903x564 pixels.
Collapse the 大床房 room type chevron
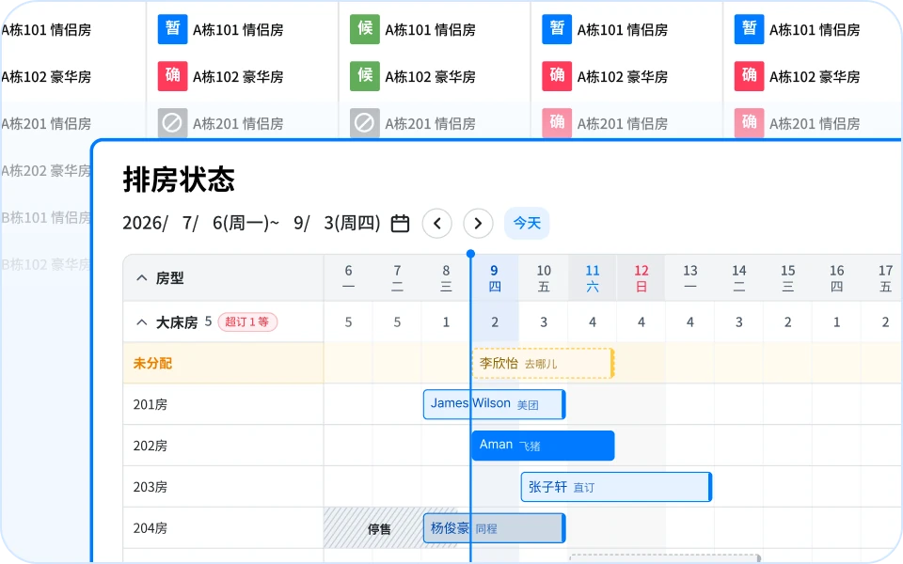pos(142,322)
